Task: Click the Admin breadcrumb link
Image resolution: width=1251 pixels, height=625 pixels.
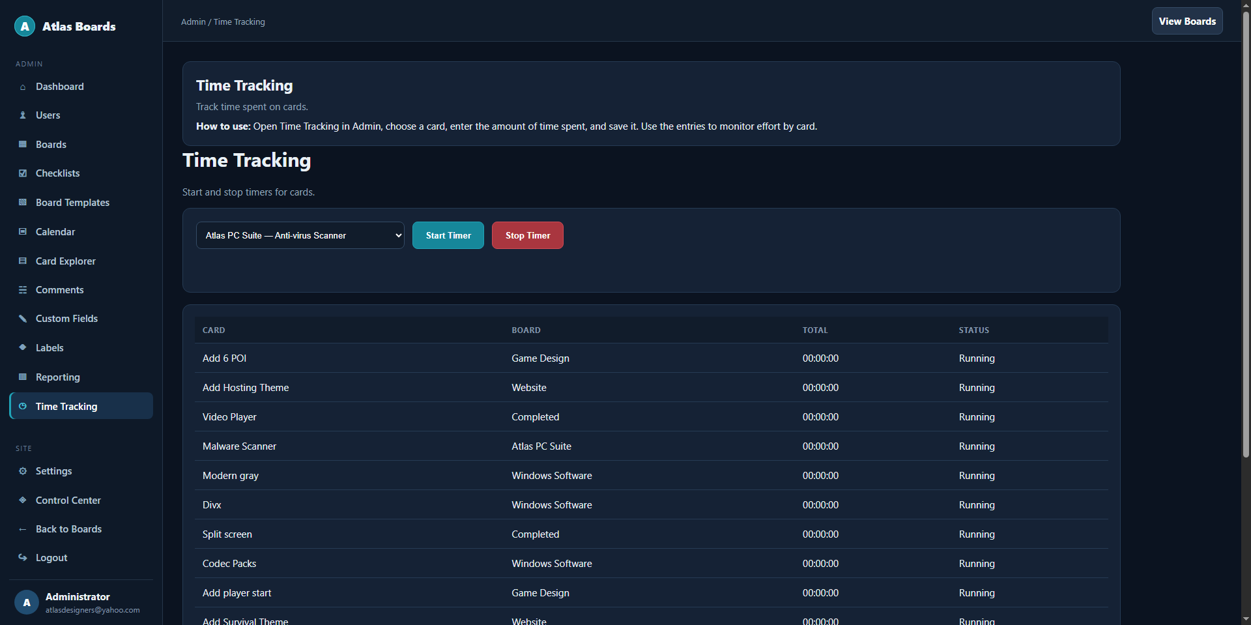Action: [x=194, y=22]
